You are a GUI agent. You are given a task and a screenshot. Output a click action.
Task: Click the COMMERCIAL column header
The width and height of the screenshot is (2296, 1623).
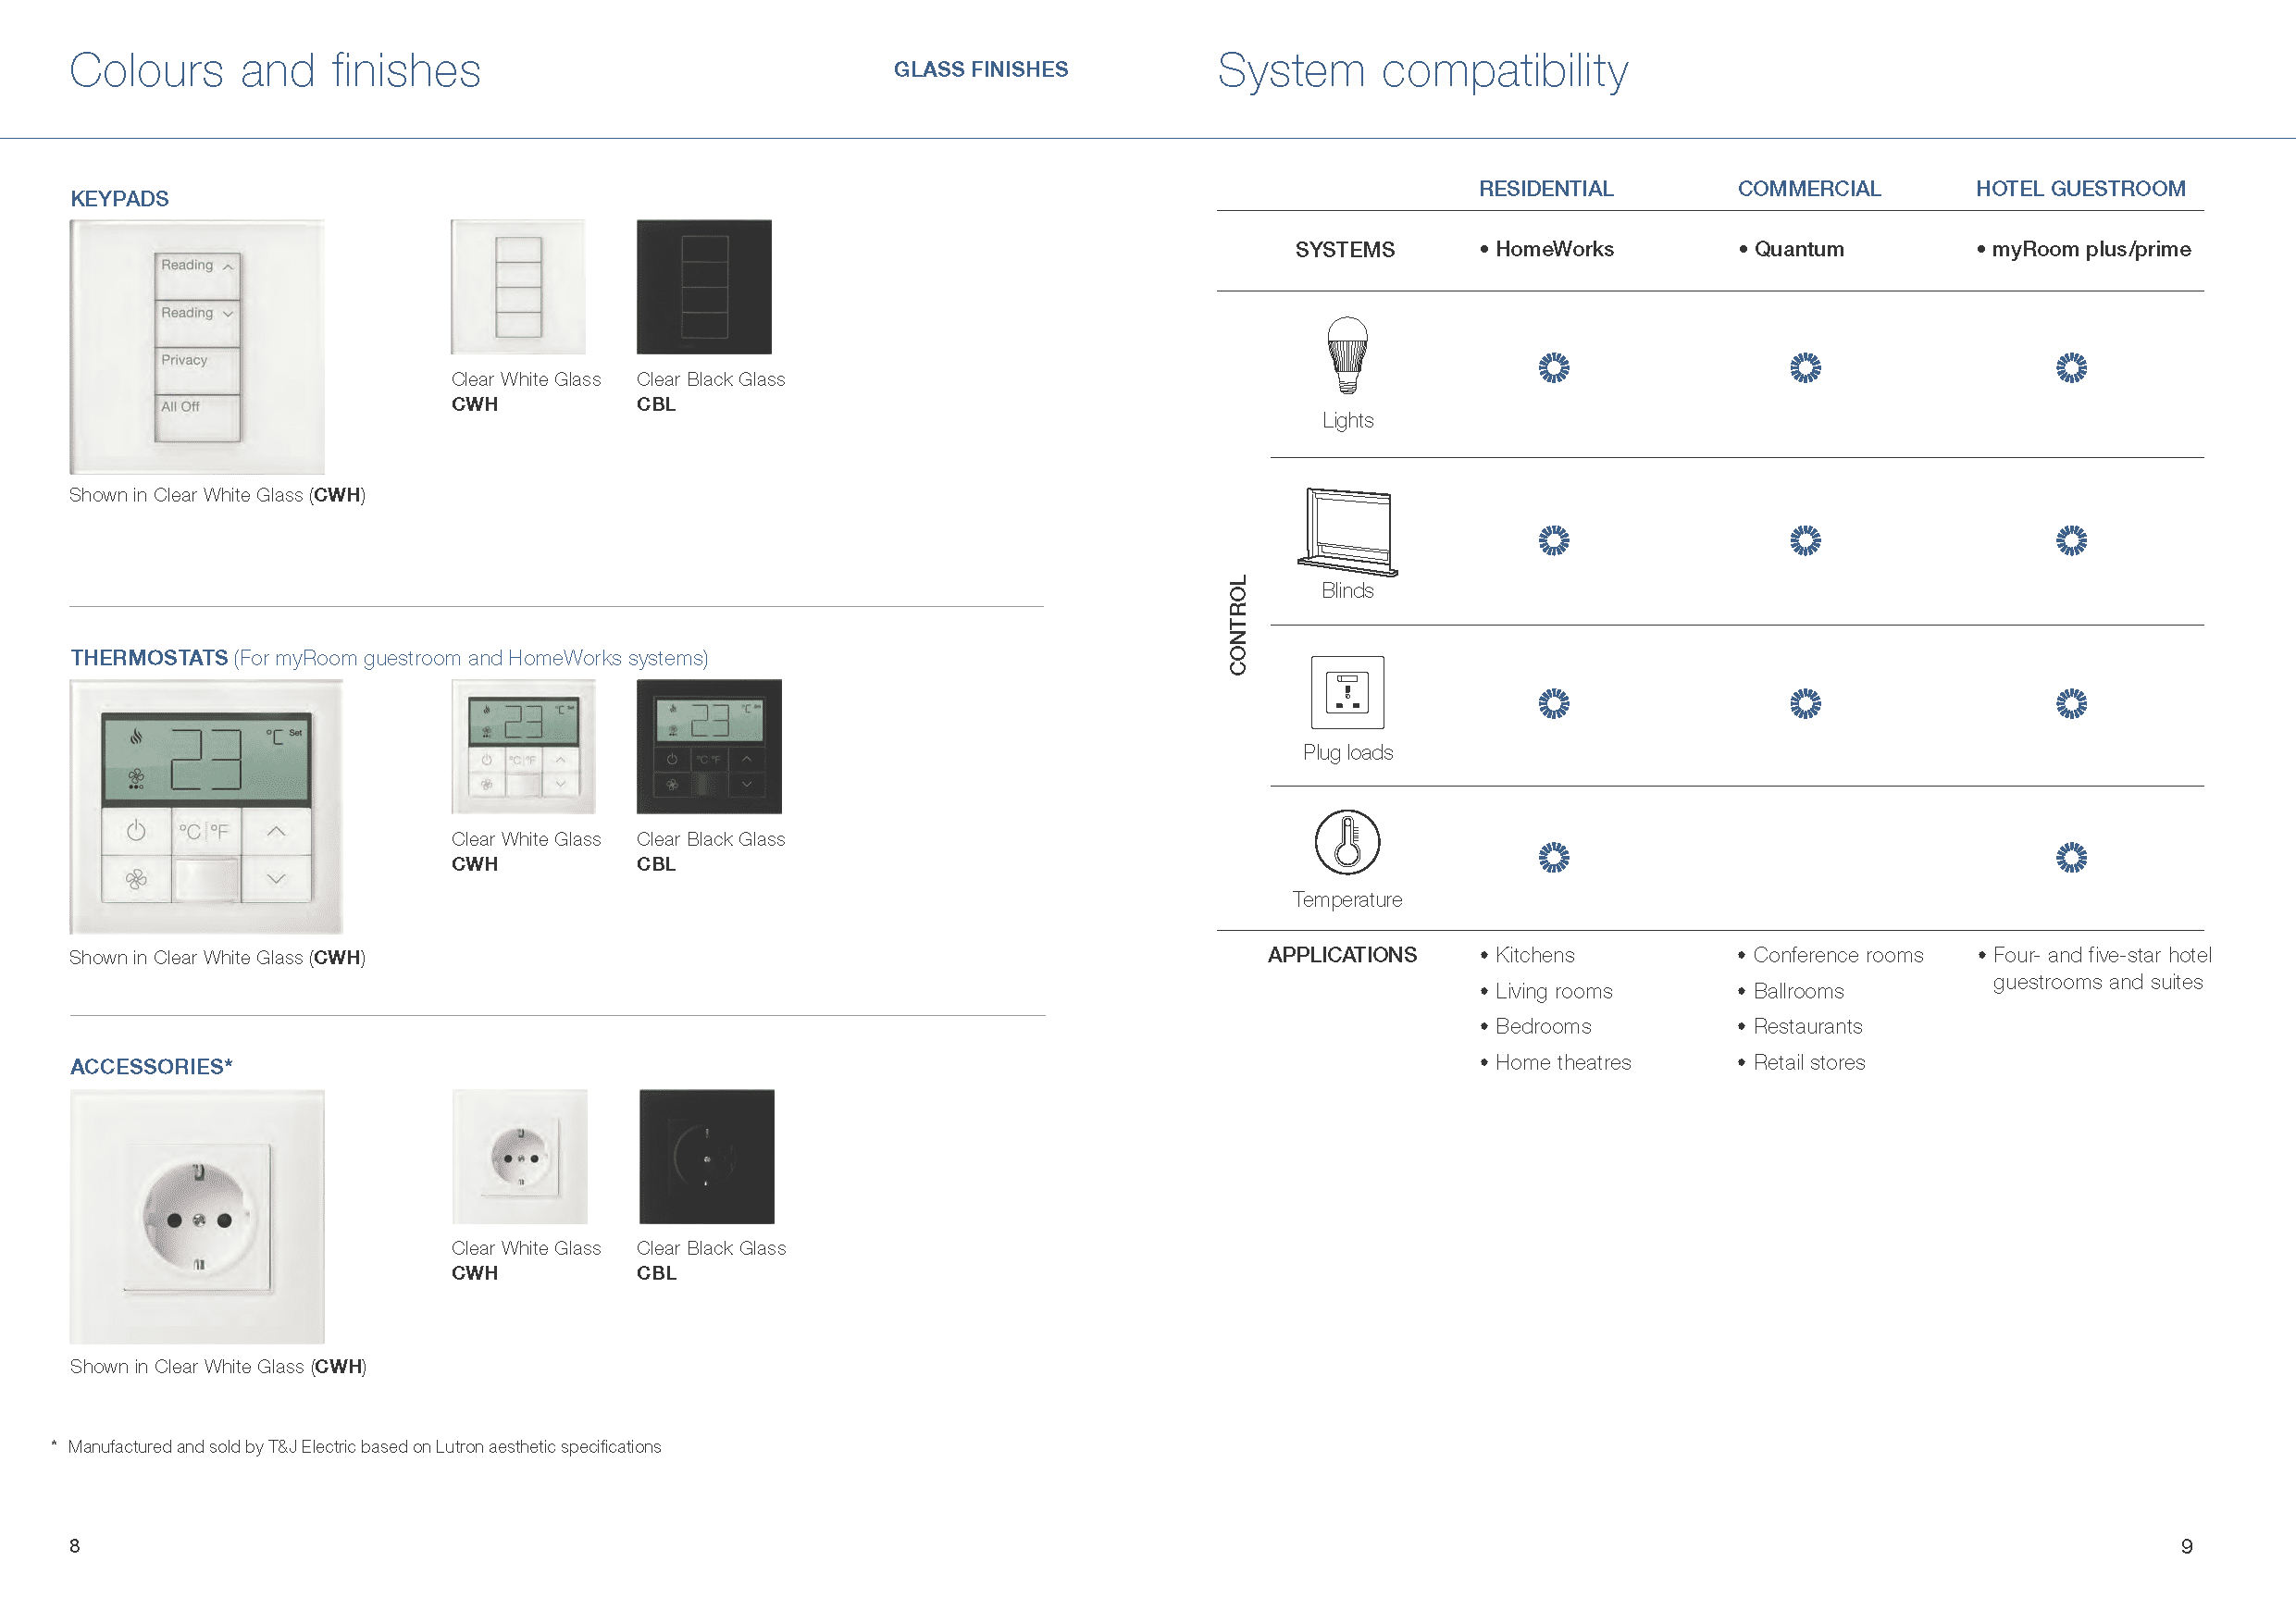[x=1809, y=189]
